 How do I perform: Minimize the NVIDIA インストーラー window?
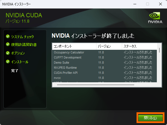pos(135,4)
